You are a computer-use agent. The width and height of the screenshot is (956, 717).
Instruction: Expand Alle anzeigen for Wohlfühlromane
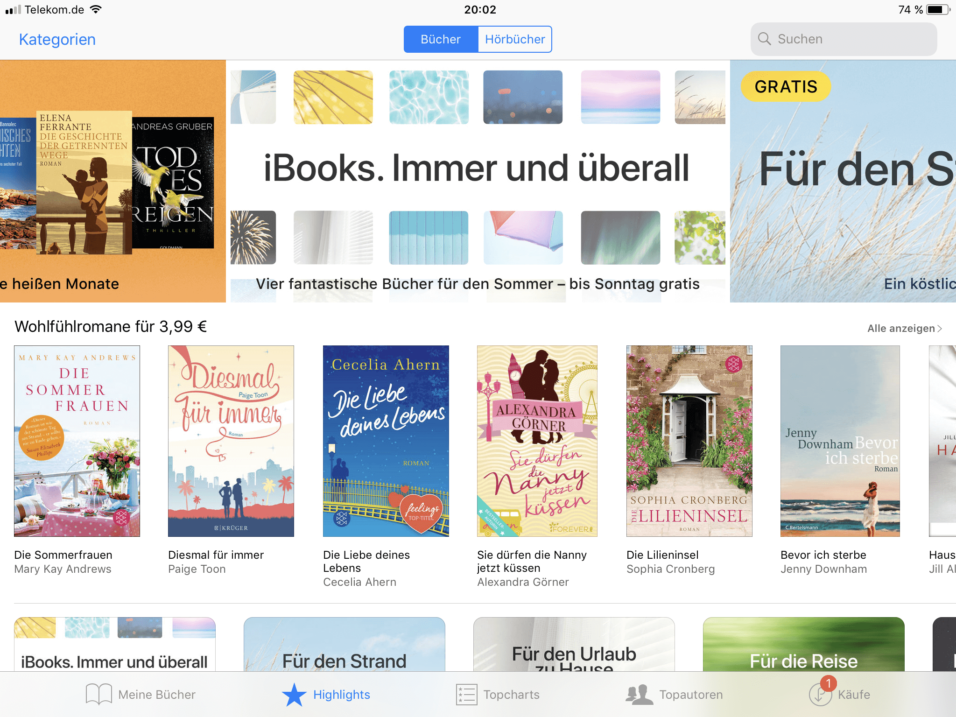click(905, 328)
